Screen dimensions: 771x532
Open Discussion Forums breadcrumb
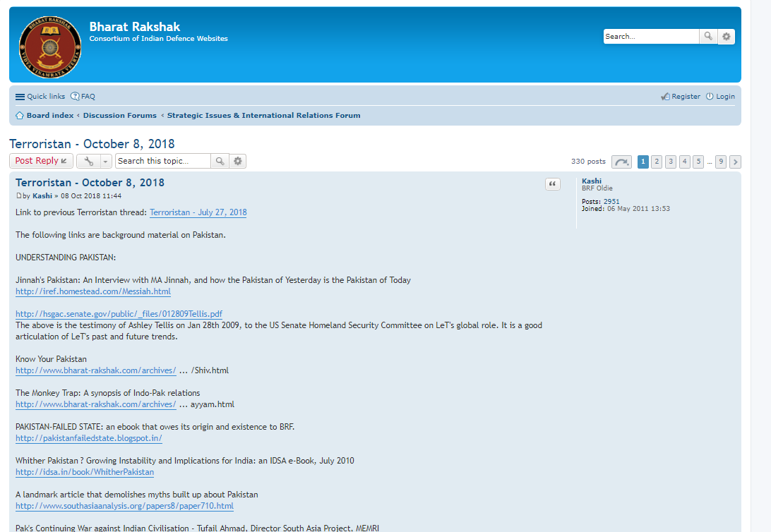click(x=120, y=116)
